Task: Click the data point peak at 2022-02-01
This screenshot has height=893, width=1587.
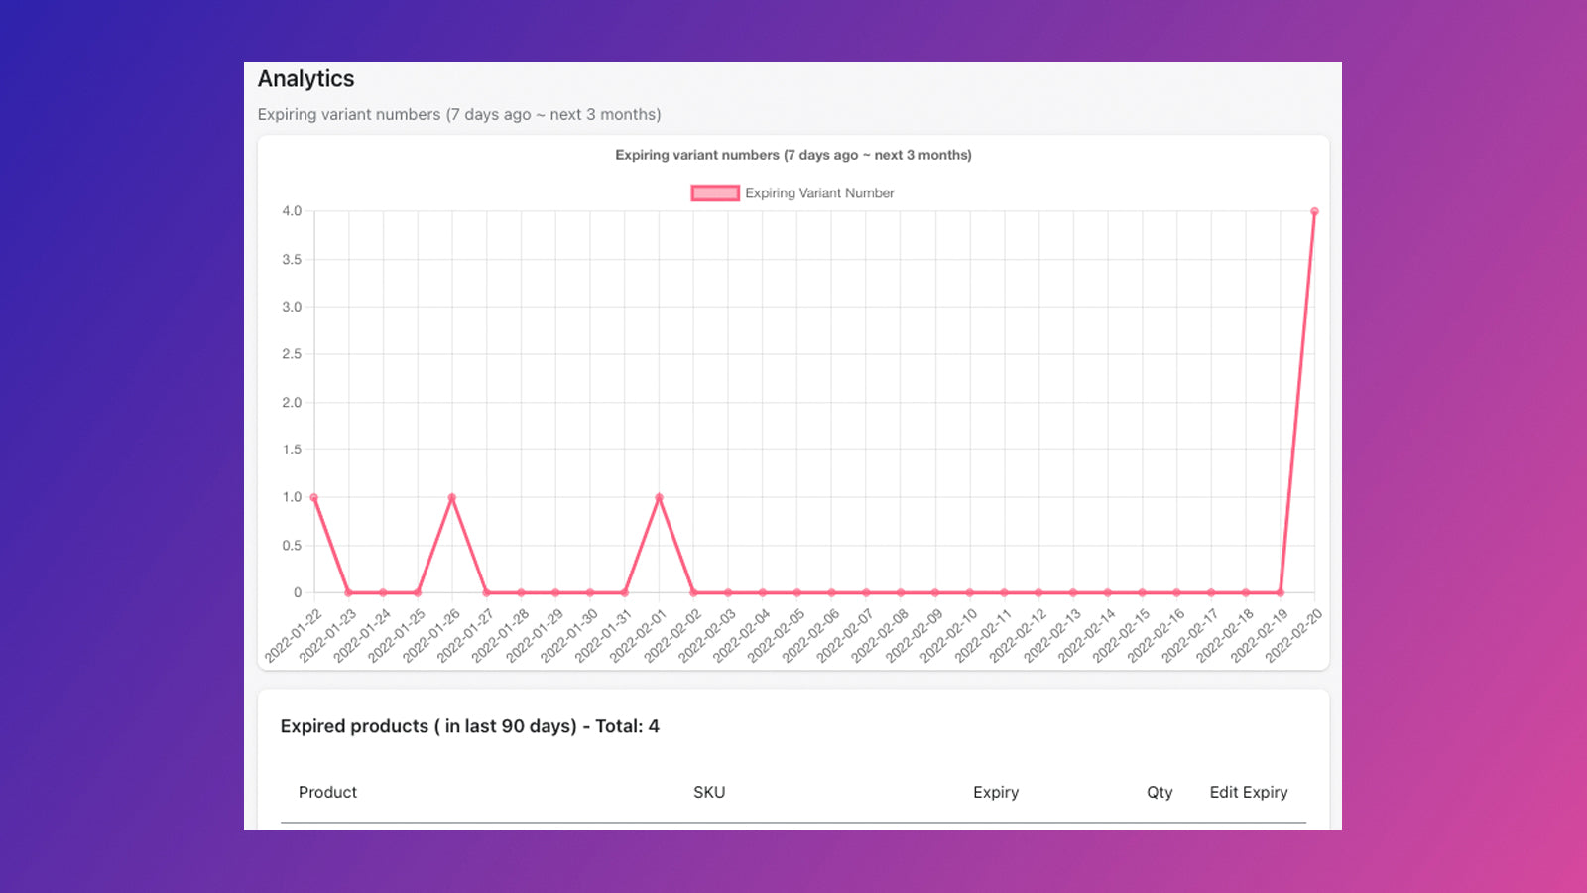Action: click(659, 497)
